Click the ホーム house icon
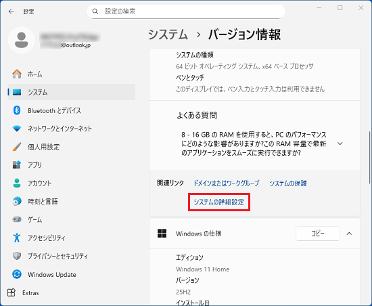The image size is (372, 306). [x=17, y=74]
